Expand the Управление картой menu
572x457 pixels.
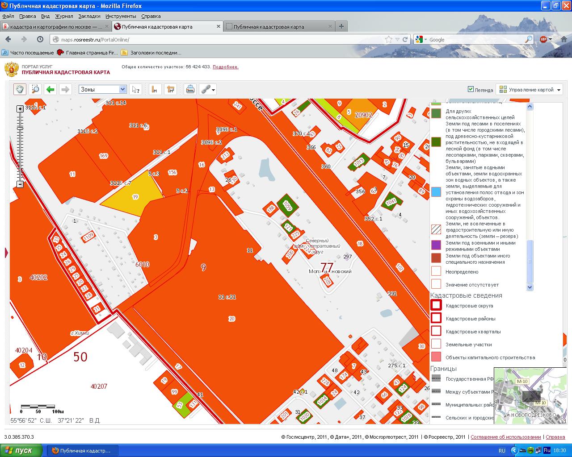pyautogui.click(x=530, y=90)
